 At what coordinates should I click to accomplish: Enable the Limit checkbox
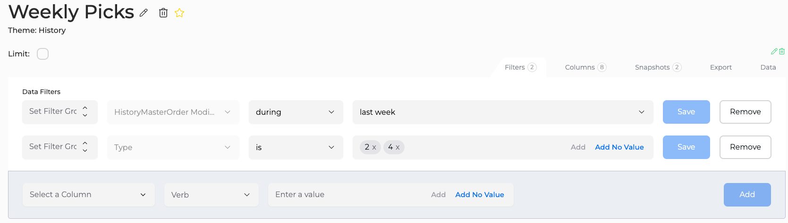(42, 54)
